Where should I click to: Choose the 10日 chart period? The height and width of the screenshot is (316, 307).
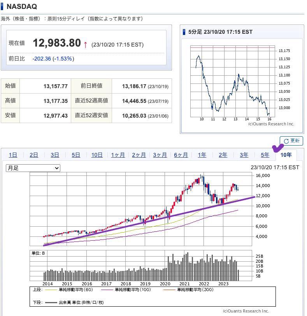click(97, 155)
